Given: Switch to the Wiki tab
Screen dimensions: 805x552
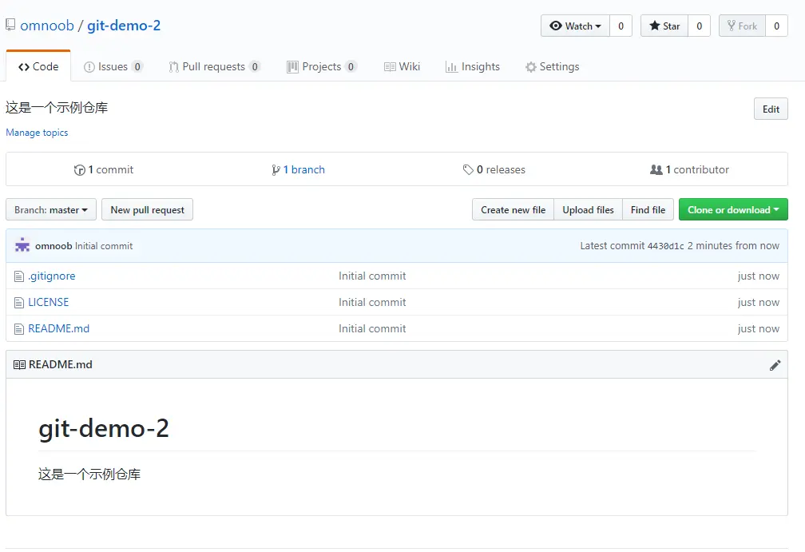Looking at the screenshot, I should 402,67.
